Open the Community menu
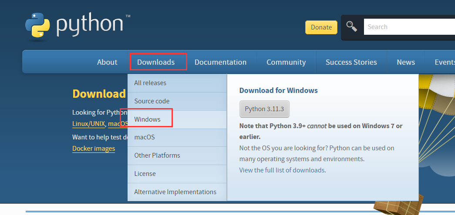455x215 pixels. [x=286, y=62]
